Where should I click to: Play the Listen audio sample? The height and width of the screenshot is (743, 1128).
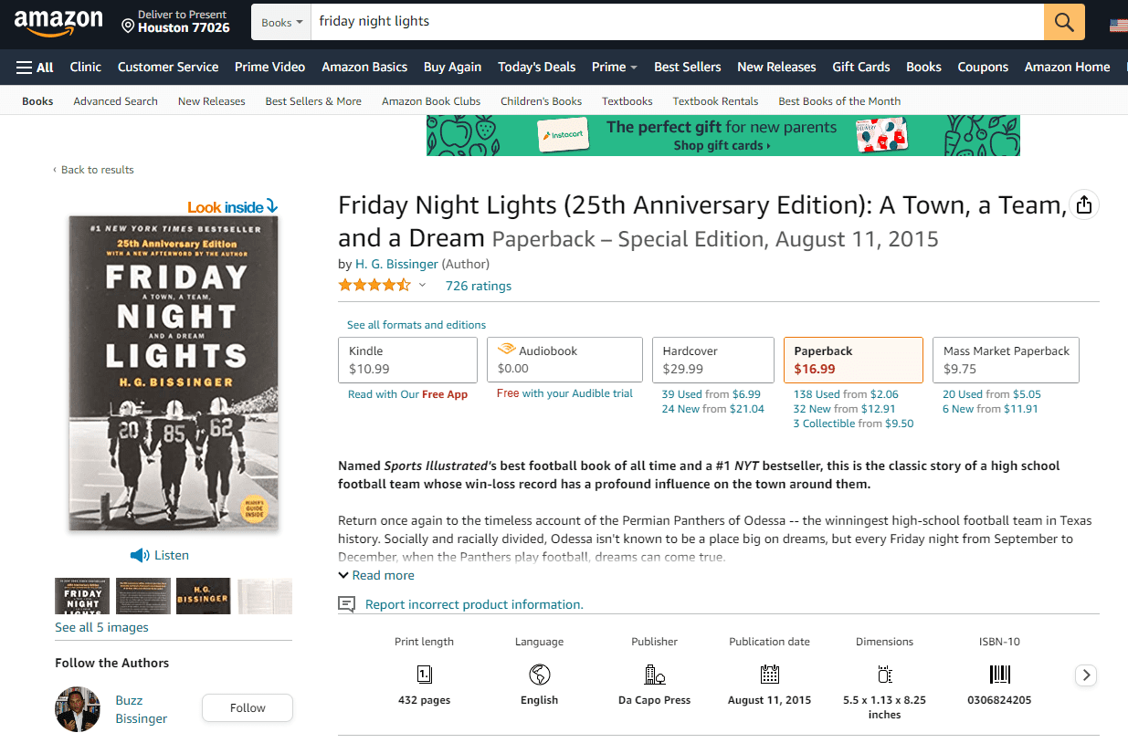[x=160, y=555]
